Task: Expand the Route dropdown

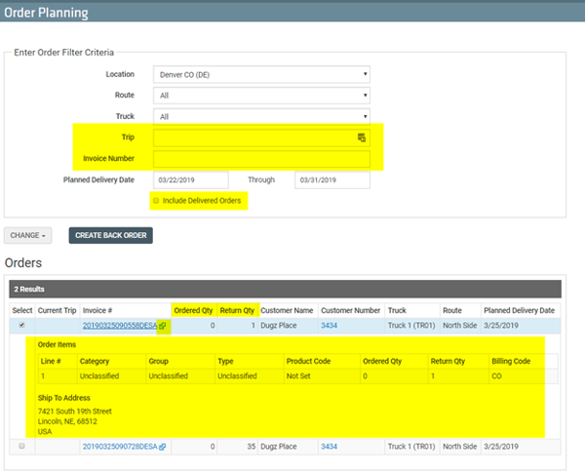Action: point(261,96)
